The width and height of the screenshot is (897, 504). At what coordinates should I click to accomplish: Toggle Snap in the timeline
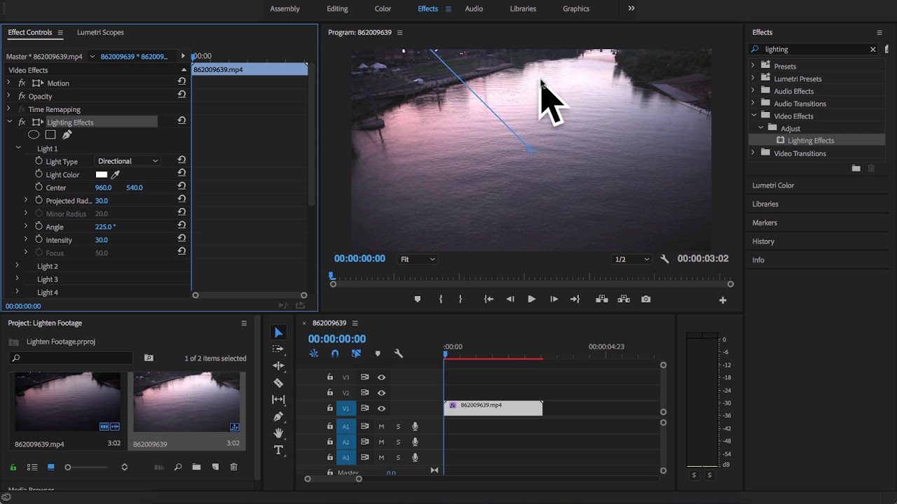[x=335, y=353]
